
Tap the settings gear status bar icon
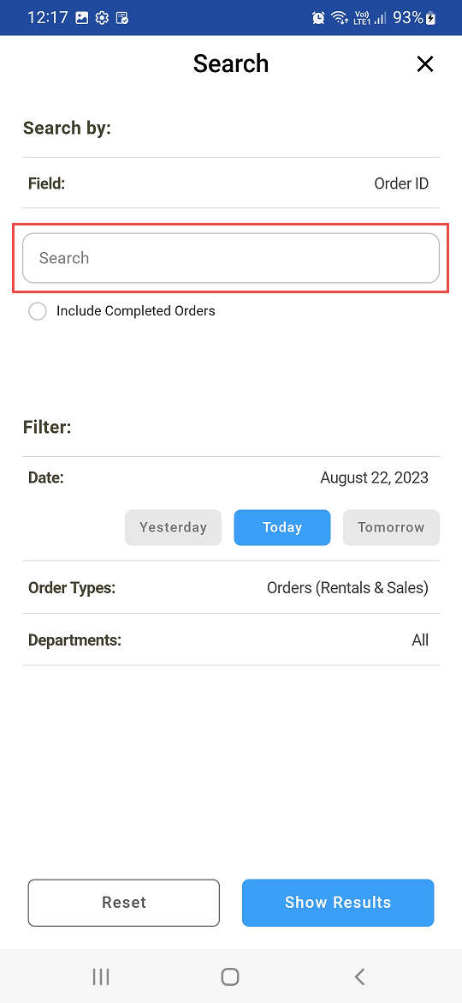pyautogui.click(x=102, y=18)
